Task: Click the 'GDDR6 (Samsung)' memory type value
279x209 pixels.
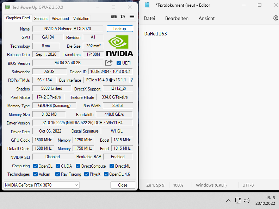Action: 54,106
